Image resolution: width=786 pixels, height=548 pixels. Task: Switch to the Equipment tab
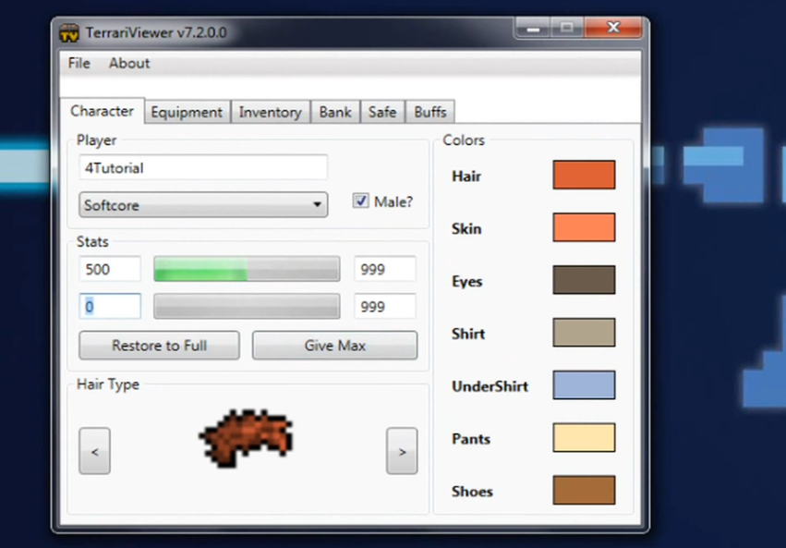[187, 112]
